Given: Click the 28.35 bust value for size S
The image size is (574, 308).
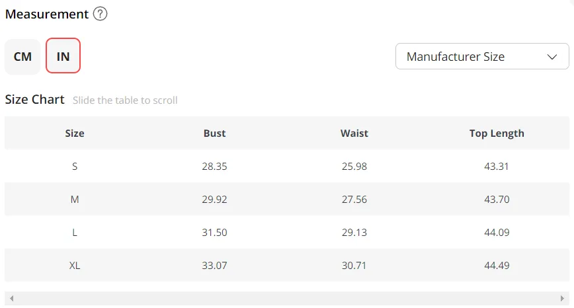Looking at the screenshot, I should pos(214,167).
